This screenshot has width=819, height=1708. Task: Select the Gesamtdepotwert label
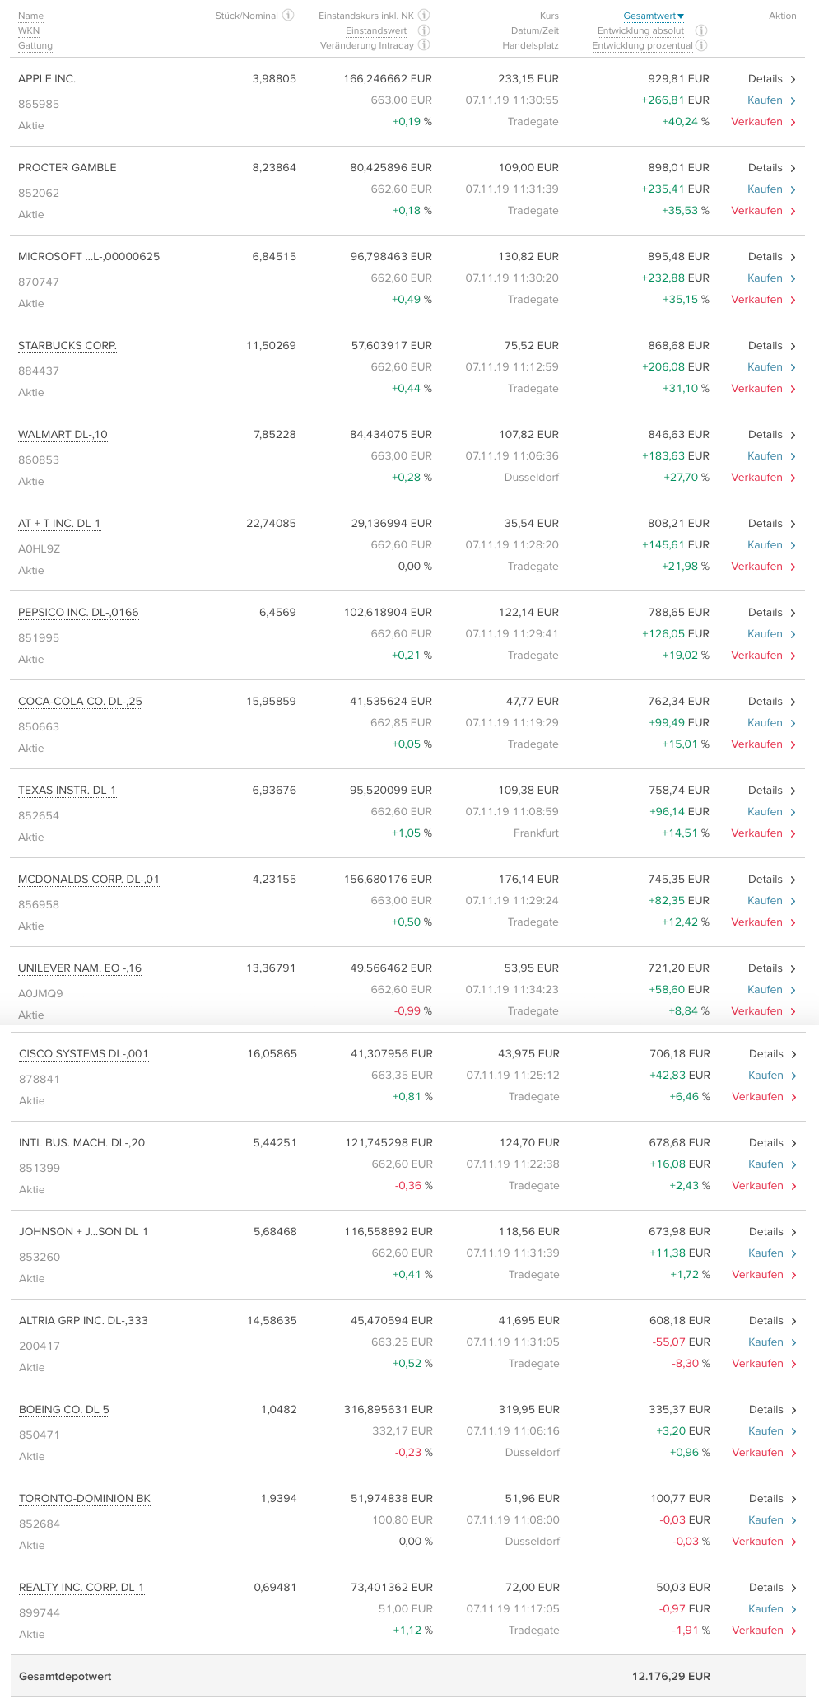click(x=65, y=1677)
